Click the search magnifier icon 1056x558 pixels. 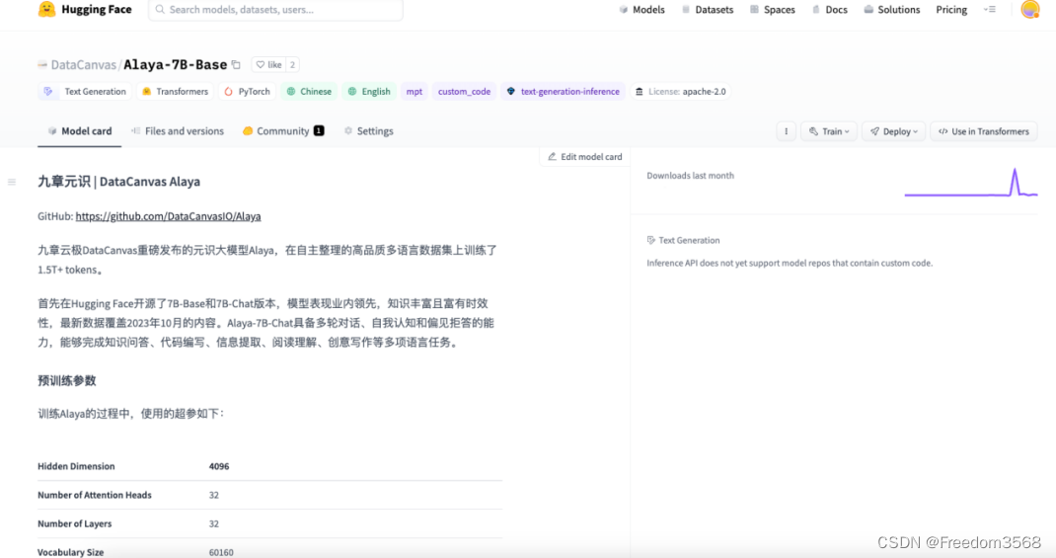pyautogui.click(x=160, y=10)
